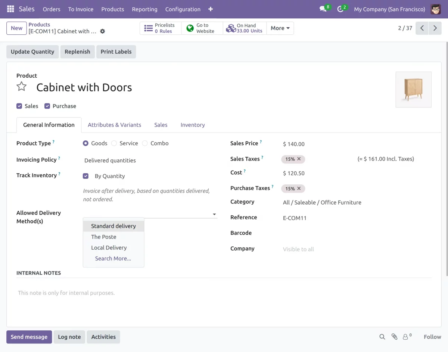
Task: Enable the Purchase checkbox
Action: click(47, 106)
